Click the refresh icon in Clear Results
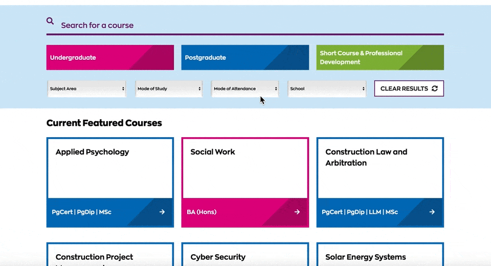The image size is (491, 266). tap(435, 88)
